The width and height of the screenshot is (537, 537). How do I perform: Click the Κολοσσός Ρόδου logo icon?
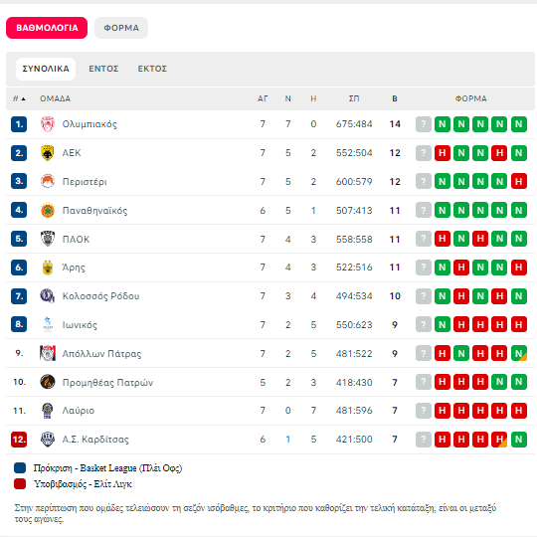pyautogui.click(x=48, y=296)
